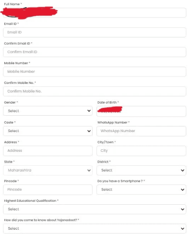Click the Pincode input field
This screenshot has width=188, height=234.
(48, 190)
